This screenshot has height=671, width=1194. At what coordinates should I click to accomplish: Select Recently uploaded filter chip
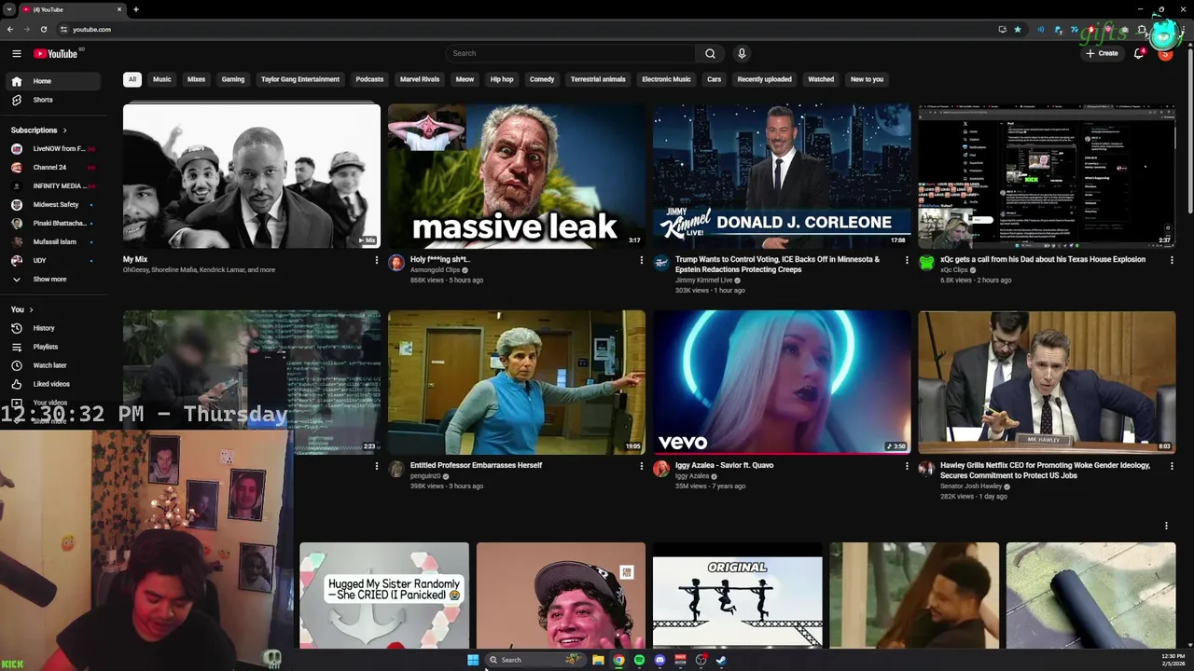(764, 79)
